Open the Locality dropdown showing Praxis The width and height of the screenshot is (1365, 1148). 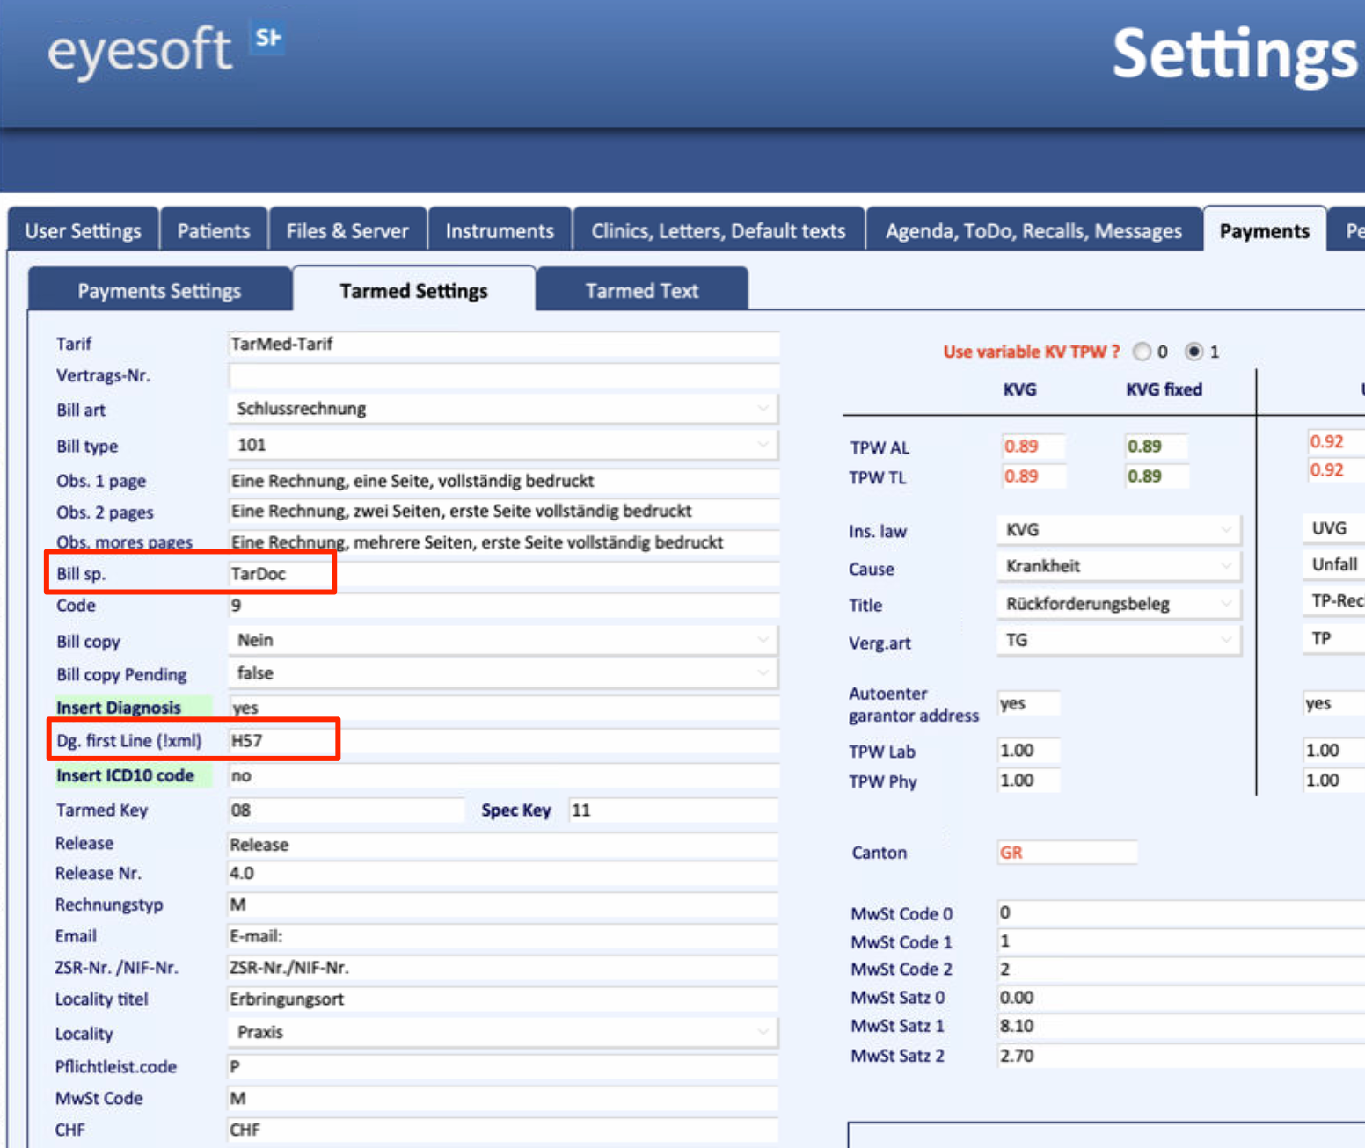(502, 1032)
